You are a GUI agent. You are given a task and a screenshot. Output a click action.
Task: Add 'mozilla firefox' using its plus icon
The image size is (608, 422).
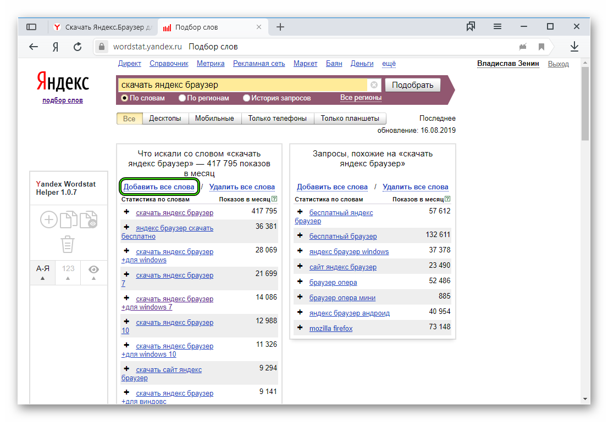pyautogui.click(x=300, y=328)
